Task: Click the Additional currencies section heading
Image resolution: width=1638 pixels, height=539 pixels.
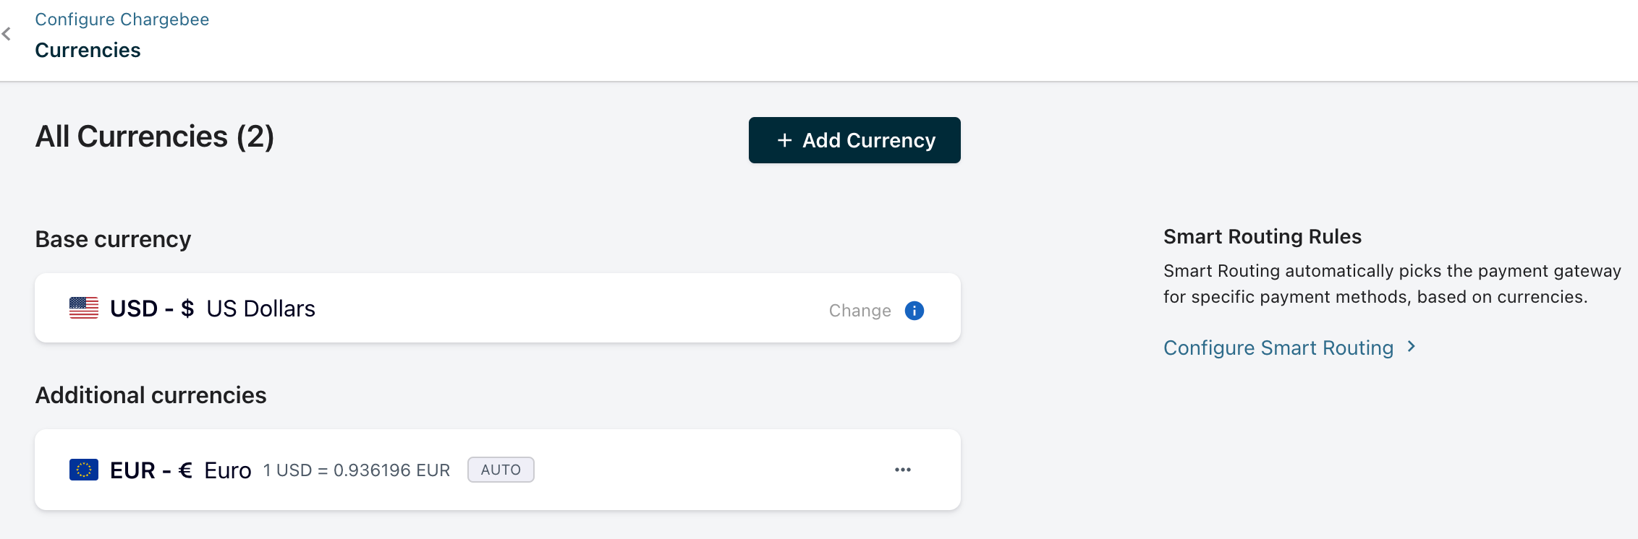Action: point(150,396)
